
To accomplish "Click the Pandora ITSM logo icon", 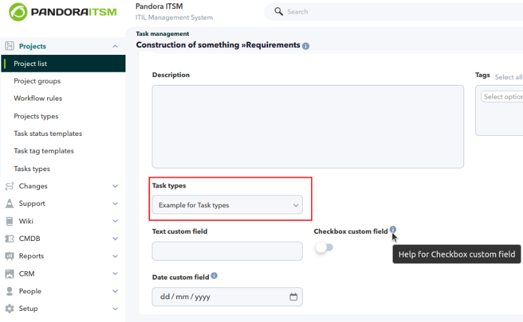I will pyautogui.click(x=18, y=12).
